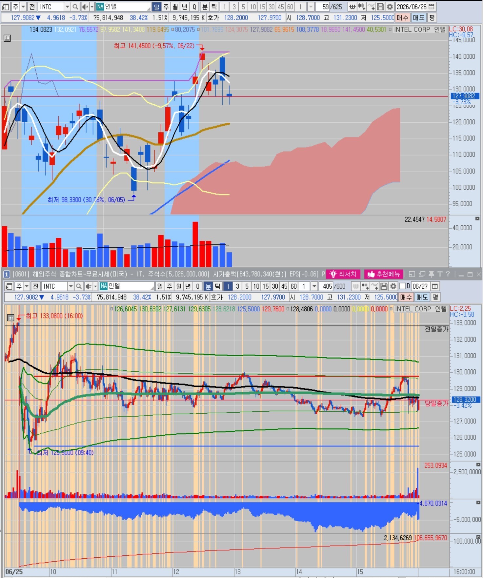Click the 405 bar count field in bottom chart

click(326, 286)
